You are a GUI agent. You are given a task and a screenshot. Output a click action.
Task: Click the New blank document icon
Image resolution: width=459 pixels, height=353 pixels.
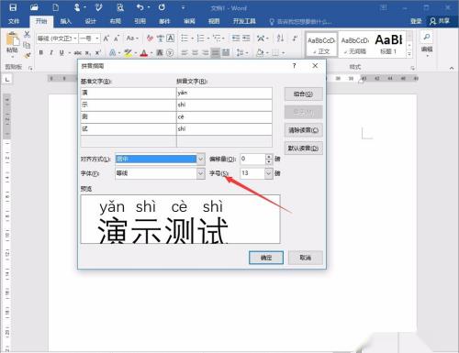[56, 7]
